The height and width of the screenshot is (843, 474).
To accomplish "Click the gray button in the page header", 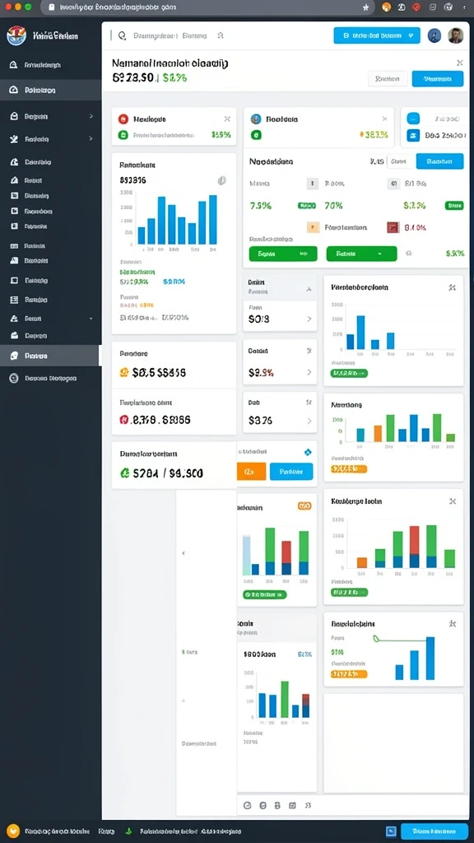I will (388, 78).
